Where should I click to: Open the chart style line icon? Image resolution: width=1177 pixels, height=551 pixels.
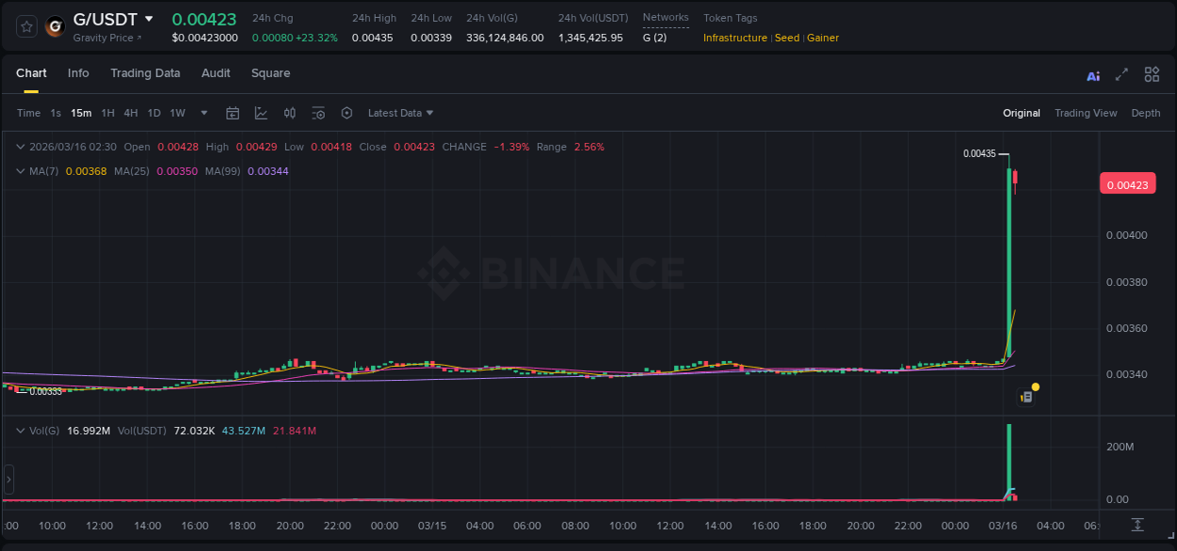click(x=261, y=113)
